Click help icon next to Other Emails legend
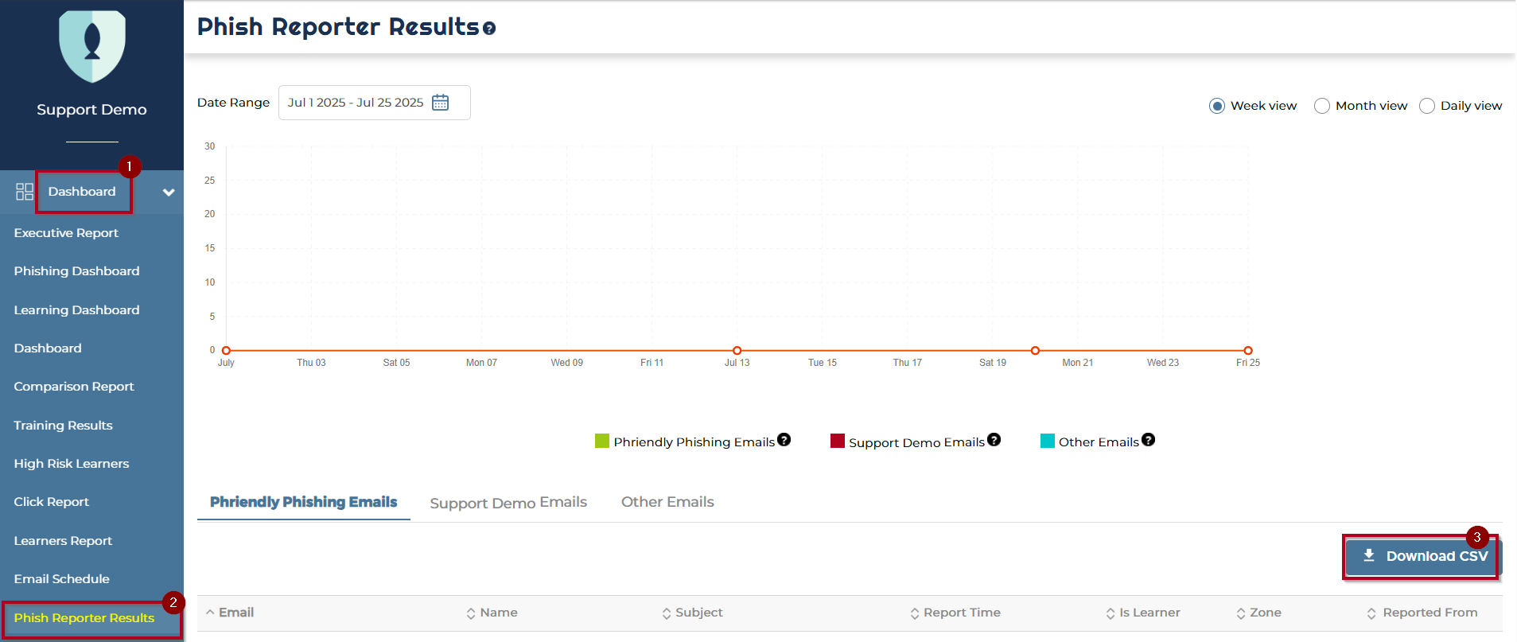This screenshot has height=642, width=1517. pos(1148,440)
